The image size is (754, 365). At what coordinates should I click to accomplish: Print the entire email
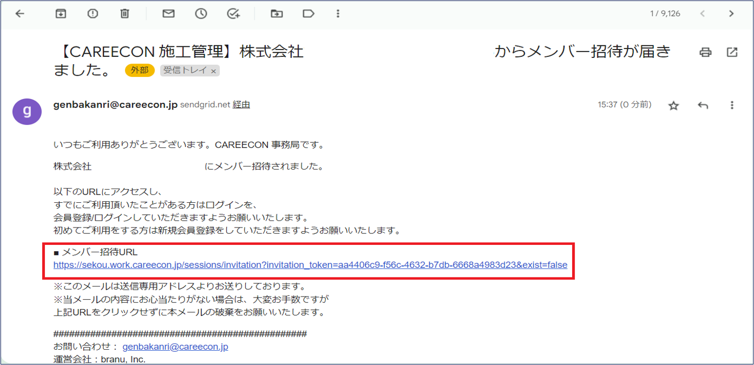[705, 52]
